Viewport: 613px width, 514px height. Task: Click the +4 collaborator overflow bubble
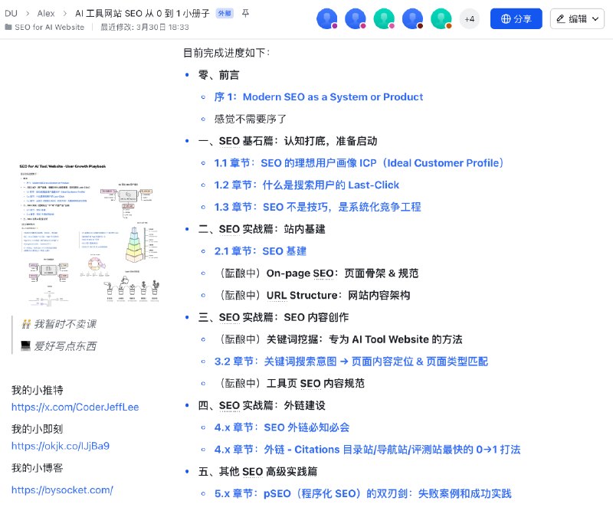(470, 18)
